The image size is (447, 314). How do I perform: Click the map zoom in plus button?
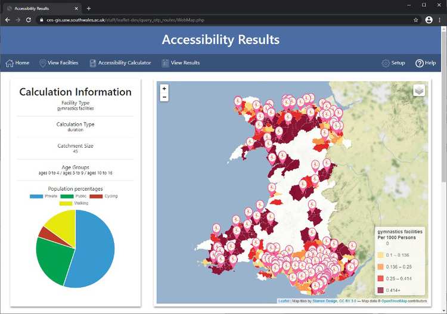(x=164, y=89)
